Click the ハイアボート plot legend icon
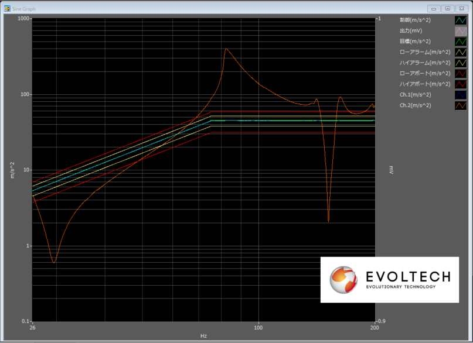473x343 pixels. 461,84
